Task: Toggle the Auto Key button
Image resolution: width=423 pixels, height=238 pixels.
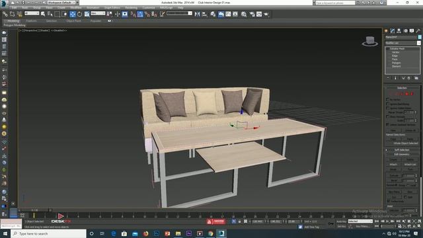Action: (341, 221)
